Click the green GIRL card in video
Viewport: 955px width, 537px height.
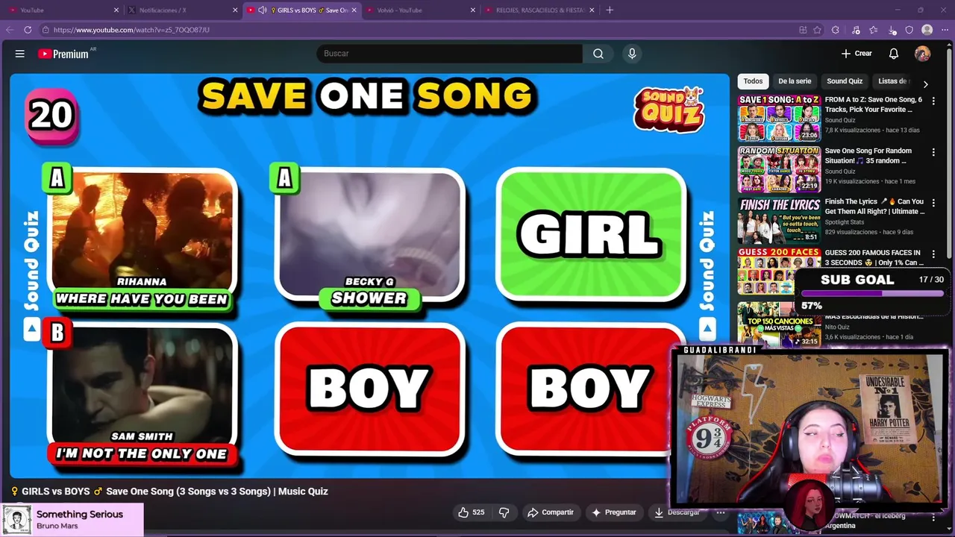tap(591, 235)
